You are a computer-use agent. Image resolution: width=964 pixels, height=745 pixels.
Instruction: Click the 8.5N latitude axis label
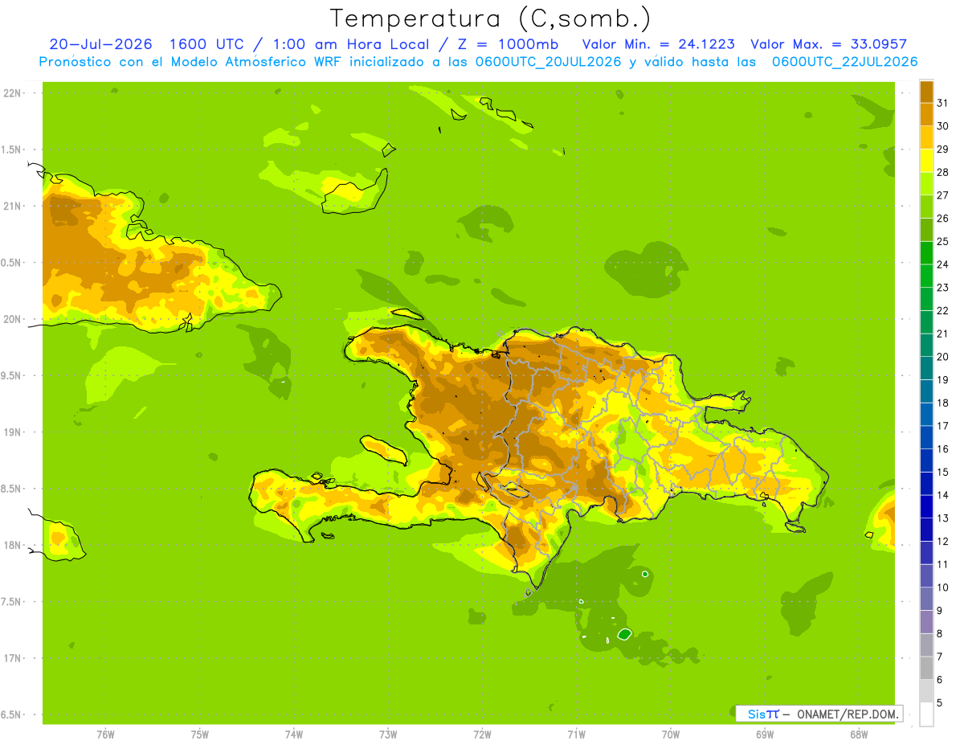point(12,489)
